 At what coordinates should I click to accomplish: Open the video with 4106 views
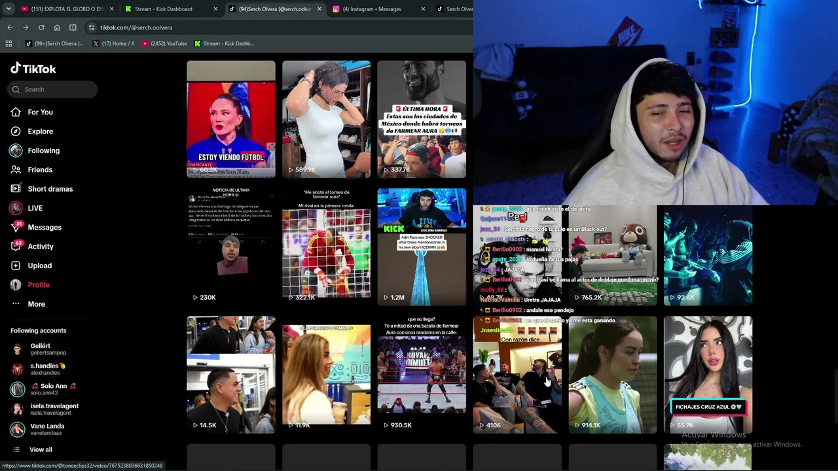click(517, 375)
